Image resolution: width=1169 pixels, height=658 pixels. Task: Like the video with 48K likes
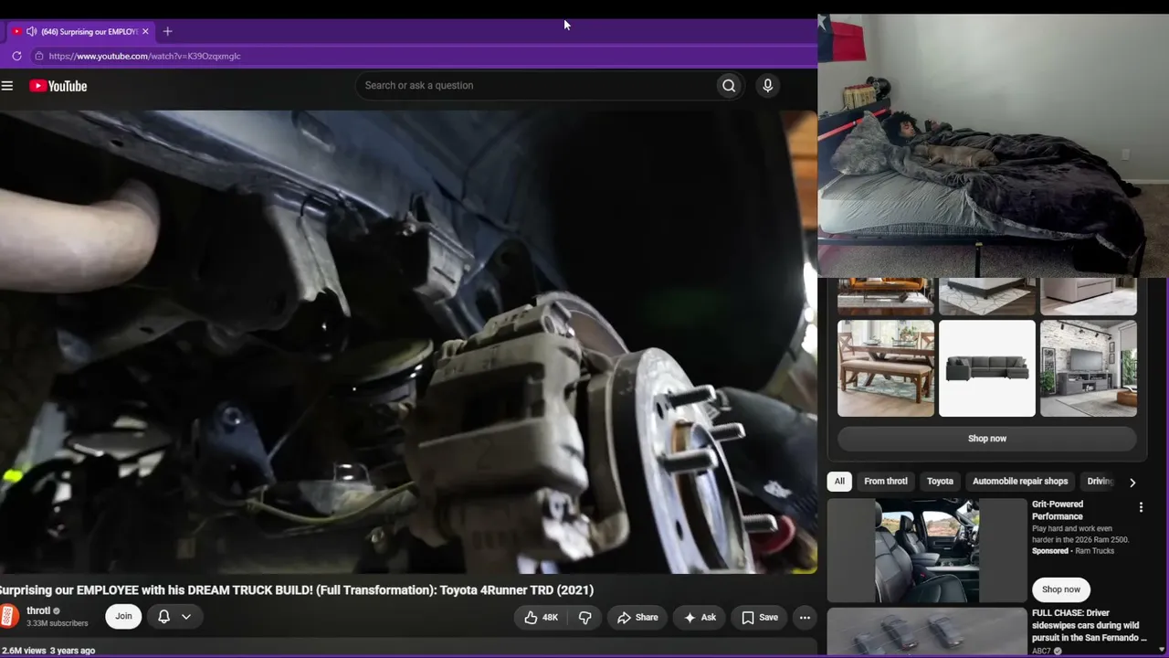coord(542,618)
